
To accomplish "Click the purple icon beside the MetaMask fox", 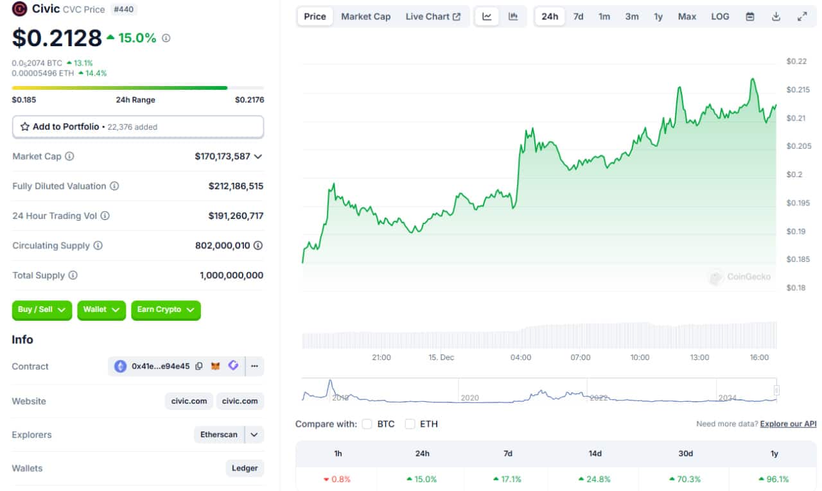I will click(233, 366).
